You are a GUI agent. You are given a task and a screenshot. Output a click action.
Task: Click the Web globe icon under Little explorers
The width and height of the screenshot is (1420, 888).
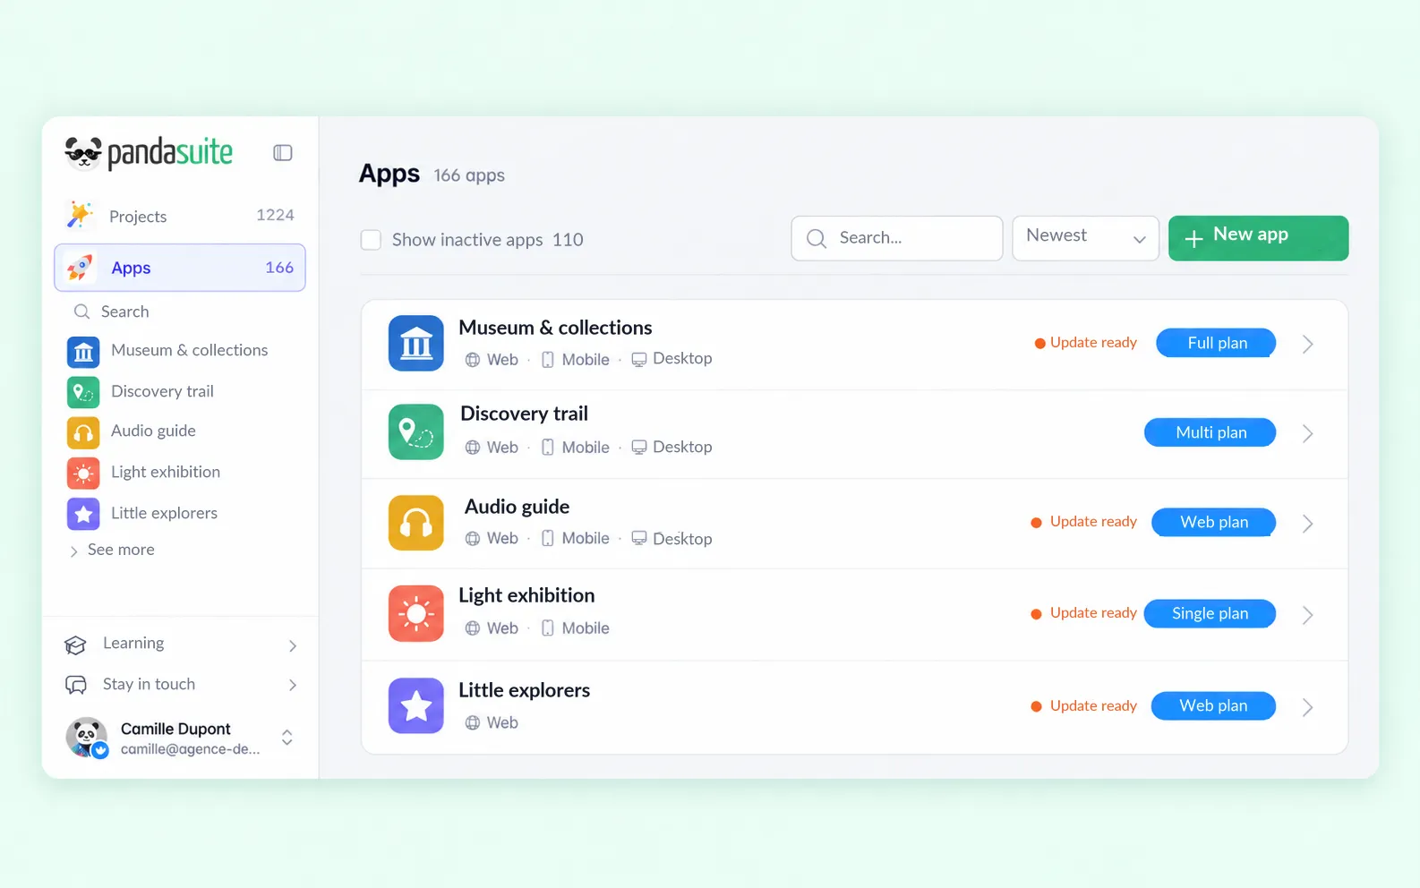(x=473, y=722)
